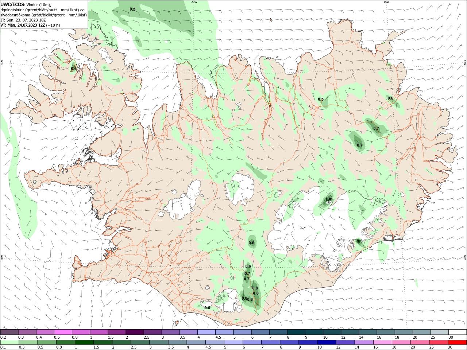This screenshot has height=350, width=467.
Task: Click the 0.6 value west of Mýrdalsjökull glacier
Action: point(207,308)
